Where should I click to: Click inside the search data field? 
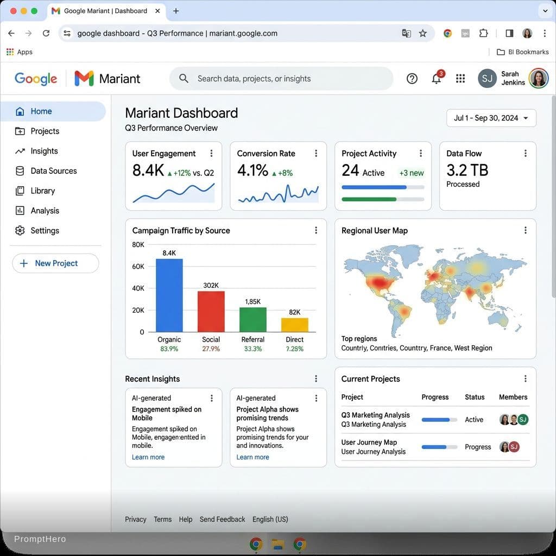point(281,78)
